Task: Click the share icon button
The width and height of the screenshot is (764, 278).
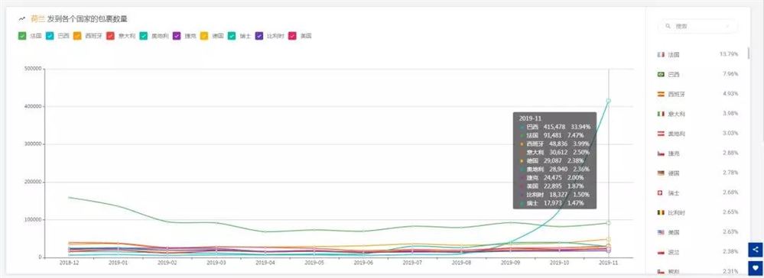Action: [756, 250]
